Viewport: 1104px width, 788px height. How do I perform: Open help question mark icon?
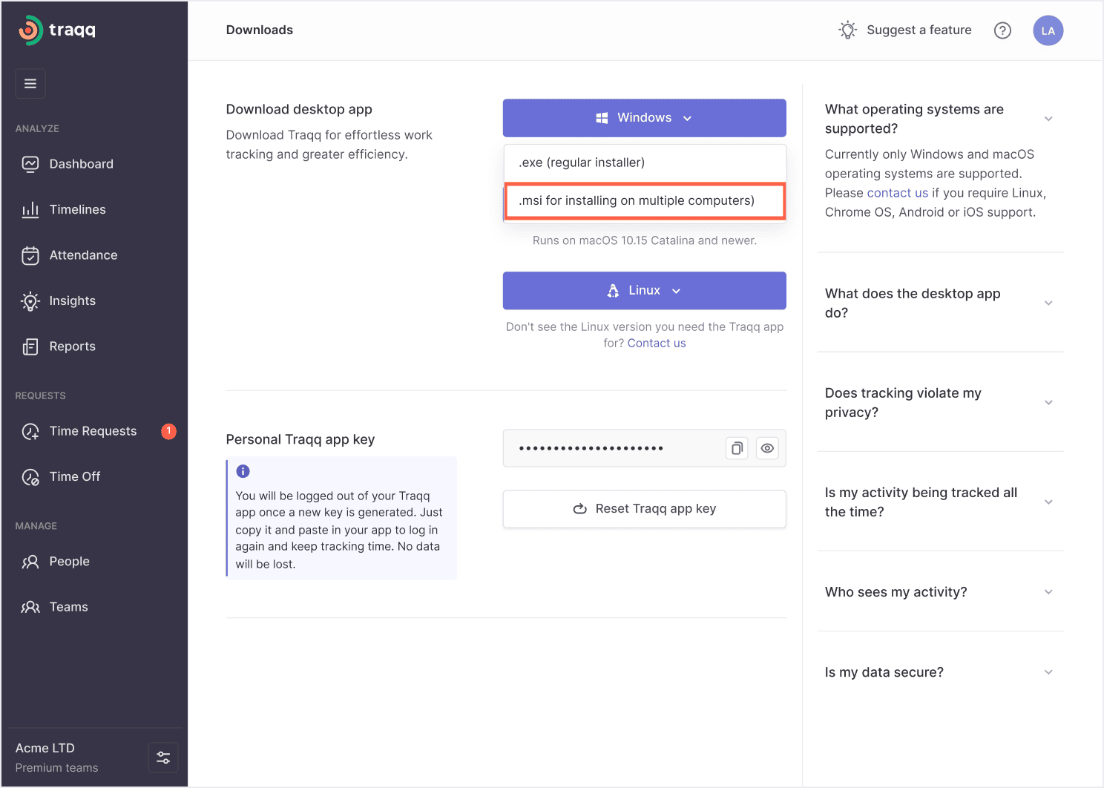point(1002,30)
